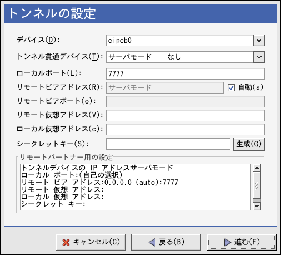
Task: Click the キャンセル(C) button
Action: [91, 242]
